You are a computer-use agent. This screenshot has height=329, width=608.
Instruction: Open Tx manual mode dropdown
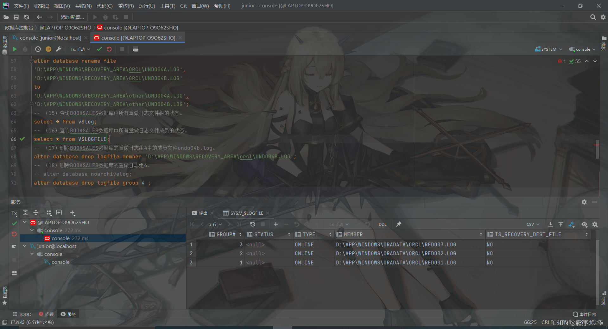pyautogui.click(x=80, y=49)
